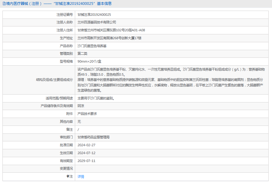Select the address containing 雁东路102号
This screenshot has height=183, width=272.
pos(111,30)
